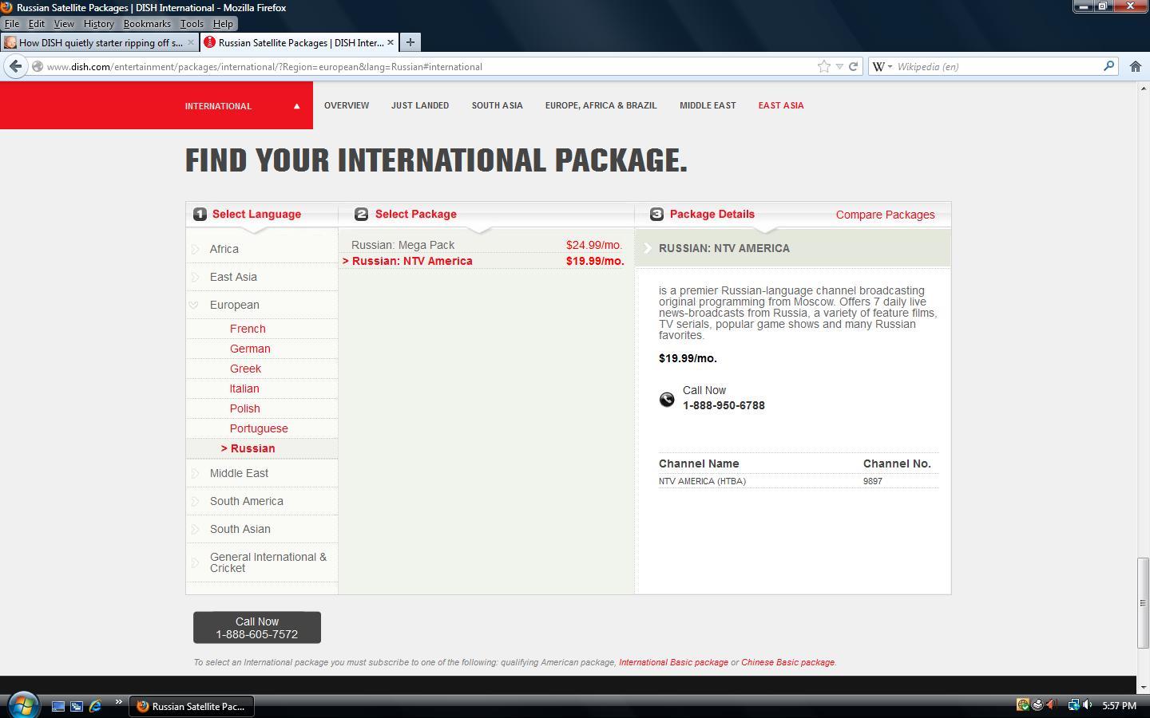Click the Call Now 1-888-605-7572 button
Viewport: 1150px width, 718px height.
point(257,628)
